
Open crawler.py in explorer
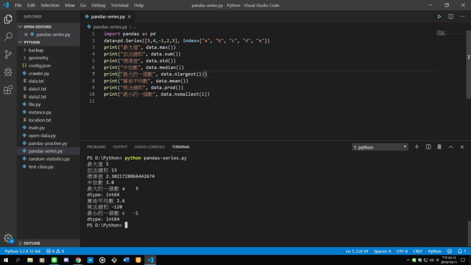[x=48, y=73]
